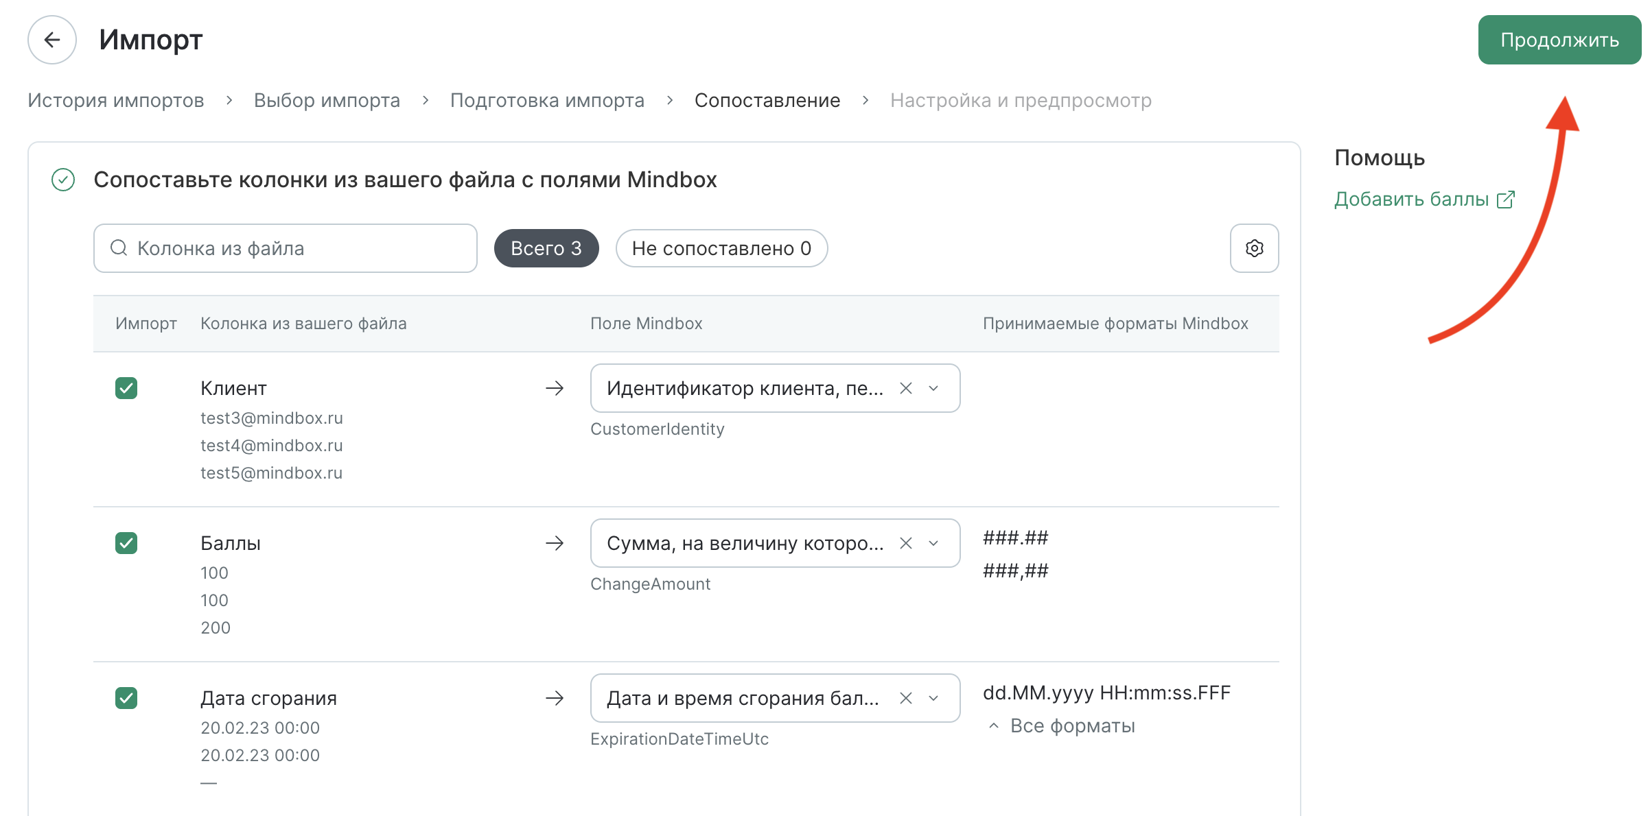1650x816 pixels.
Task: Click the arrow icon in Дата сгорания row
Action: 555,698
